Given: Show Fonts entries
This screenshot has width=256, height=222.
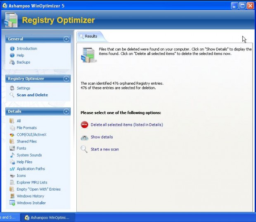Looking at the screenshot, I should pos(21,148).
